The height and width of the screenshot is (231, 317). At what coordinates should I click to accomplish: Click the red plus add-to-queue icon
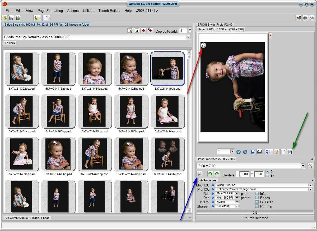(x=143, y=31)
